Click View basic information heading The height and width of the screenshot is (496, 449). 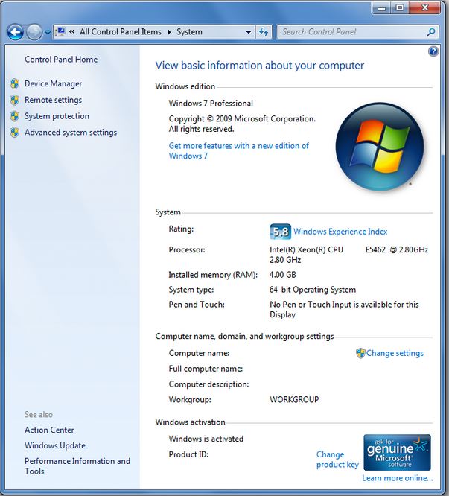[x=260, y=65]
